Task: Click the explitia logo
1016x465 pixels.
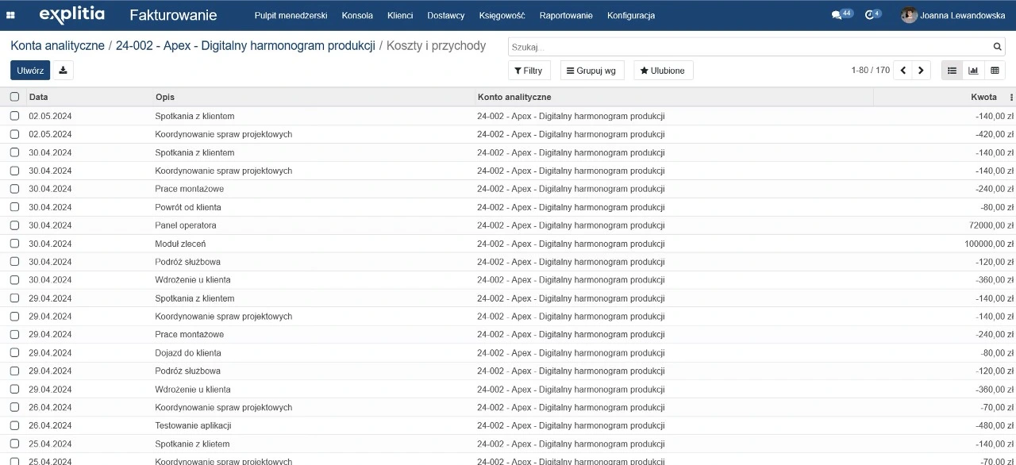Action: [71, 14]
